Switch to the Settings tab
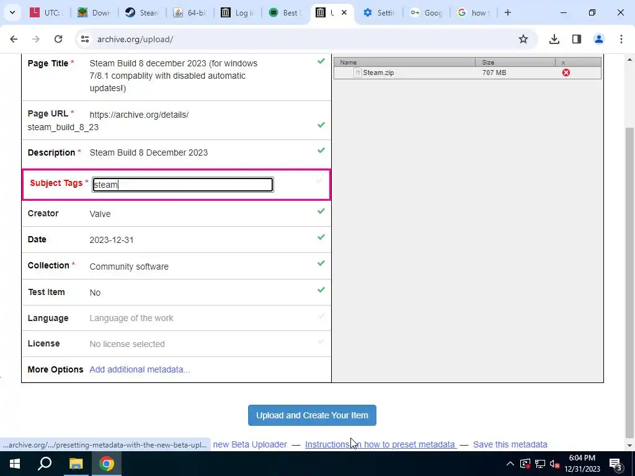Screen dimensions: 635x476 380,12
